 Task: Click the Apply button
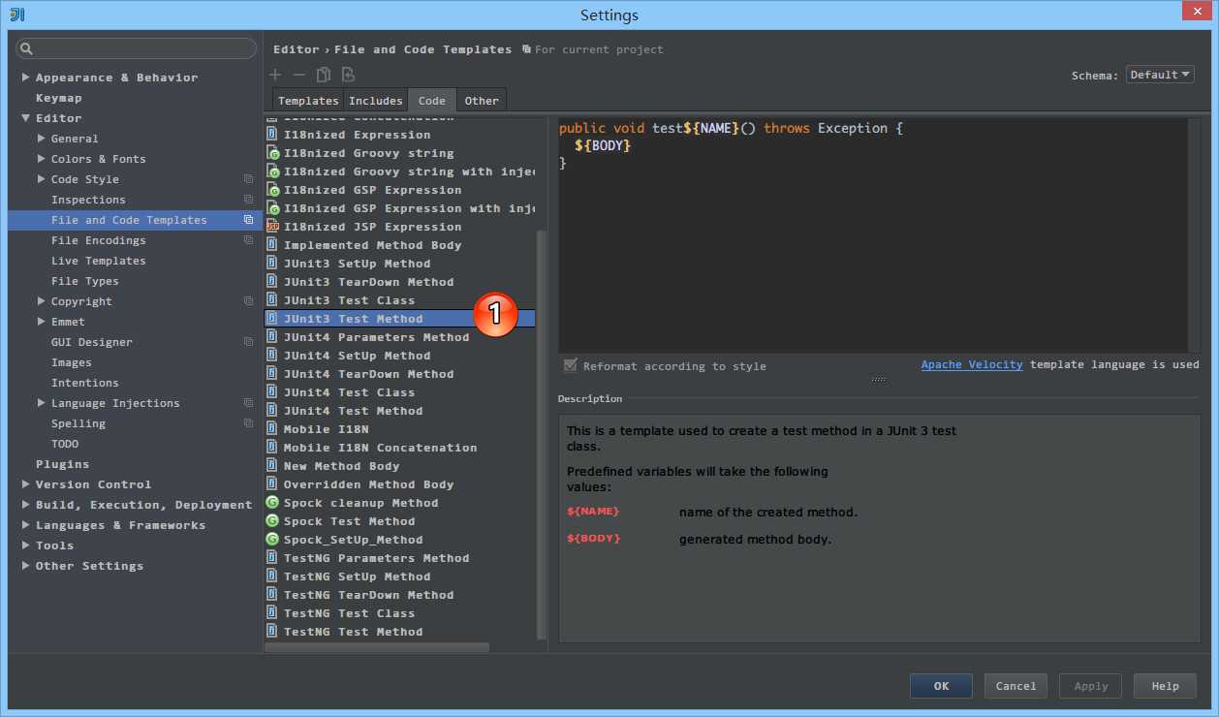(1090, 686)
